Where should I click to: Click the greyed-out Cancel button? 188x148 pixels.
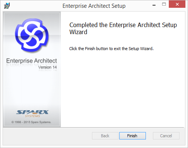[166, 136]
